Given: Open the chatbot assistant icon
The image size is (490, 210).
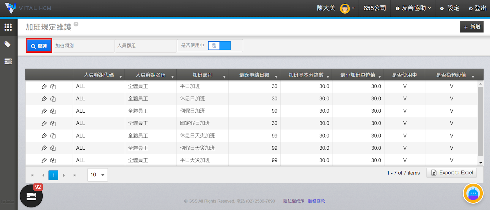Looking at the screenshot, I should (x=473, y=193).
